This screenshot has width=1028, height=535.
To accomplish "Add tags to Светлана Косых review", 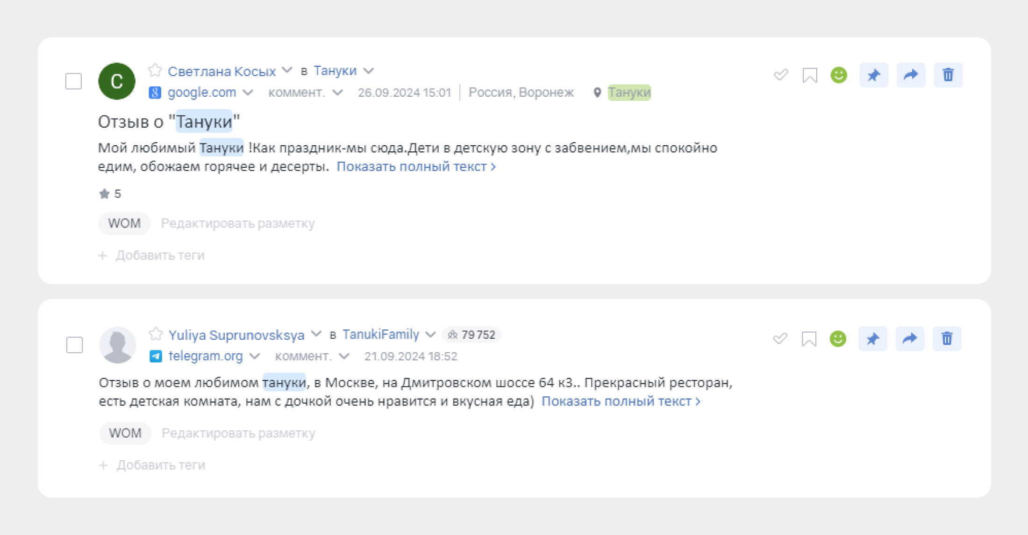I will [151, 256].
